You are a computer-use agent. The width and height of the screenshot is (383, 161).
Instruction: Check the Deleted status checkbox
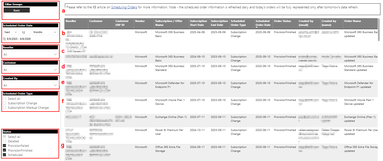click(x=4, y=141)
